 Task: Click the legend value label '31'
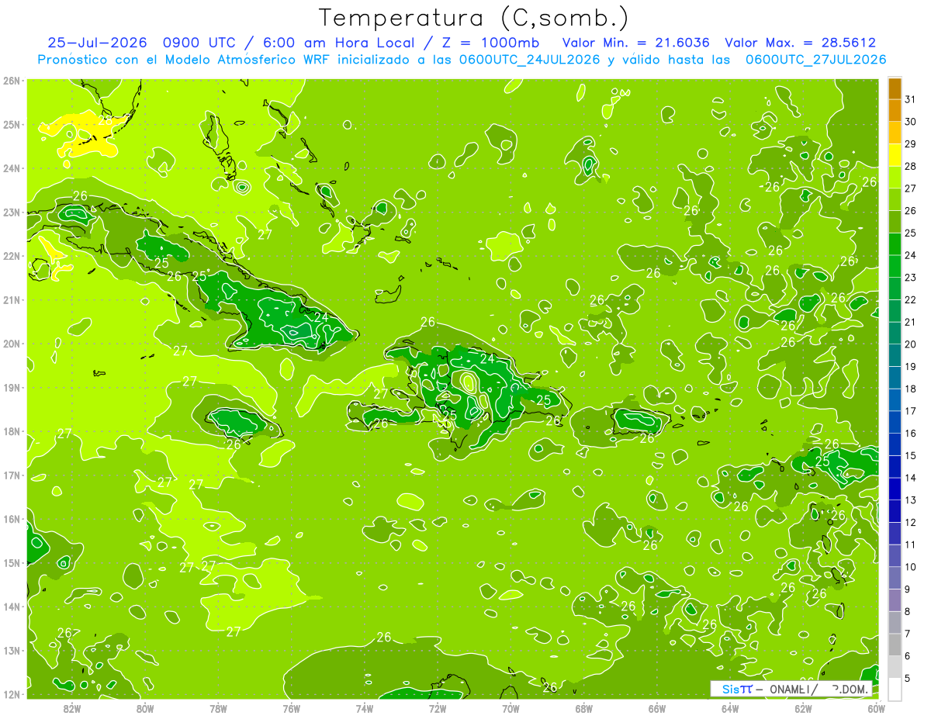910,99
